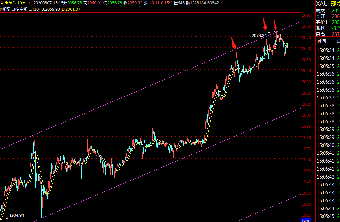
Task: Click the 最高 row in quote panel
Action: (x=327, y=34)
